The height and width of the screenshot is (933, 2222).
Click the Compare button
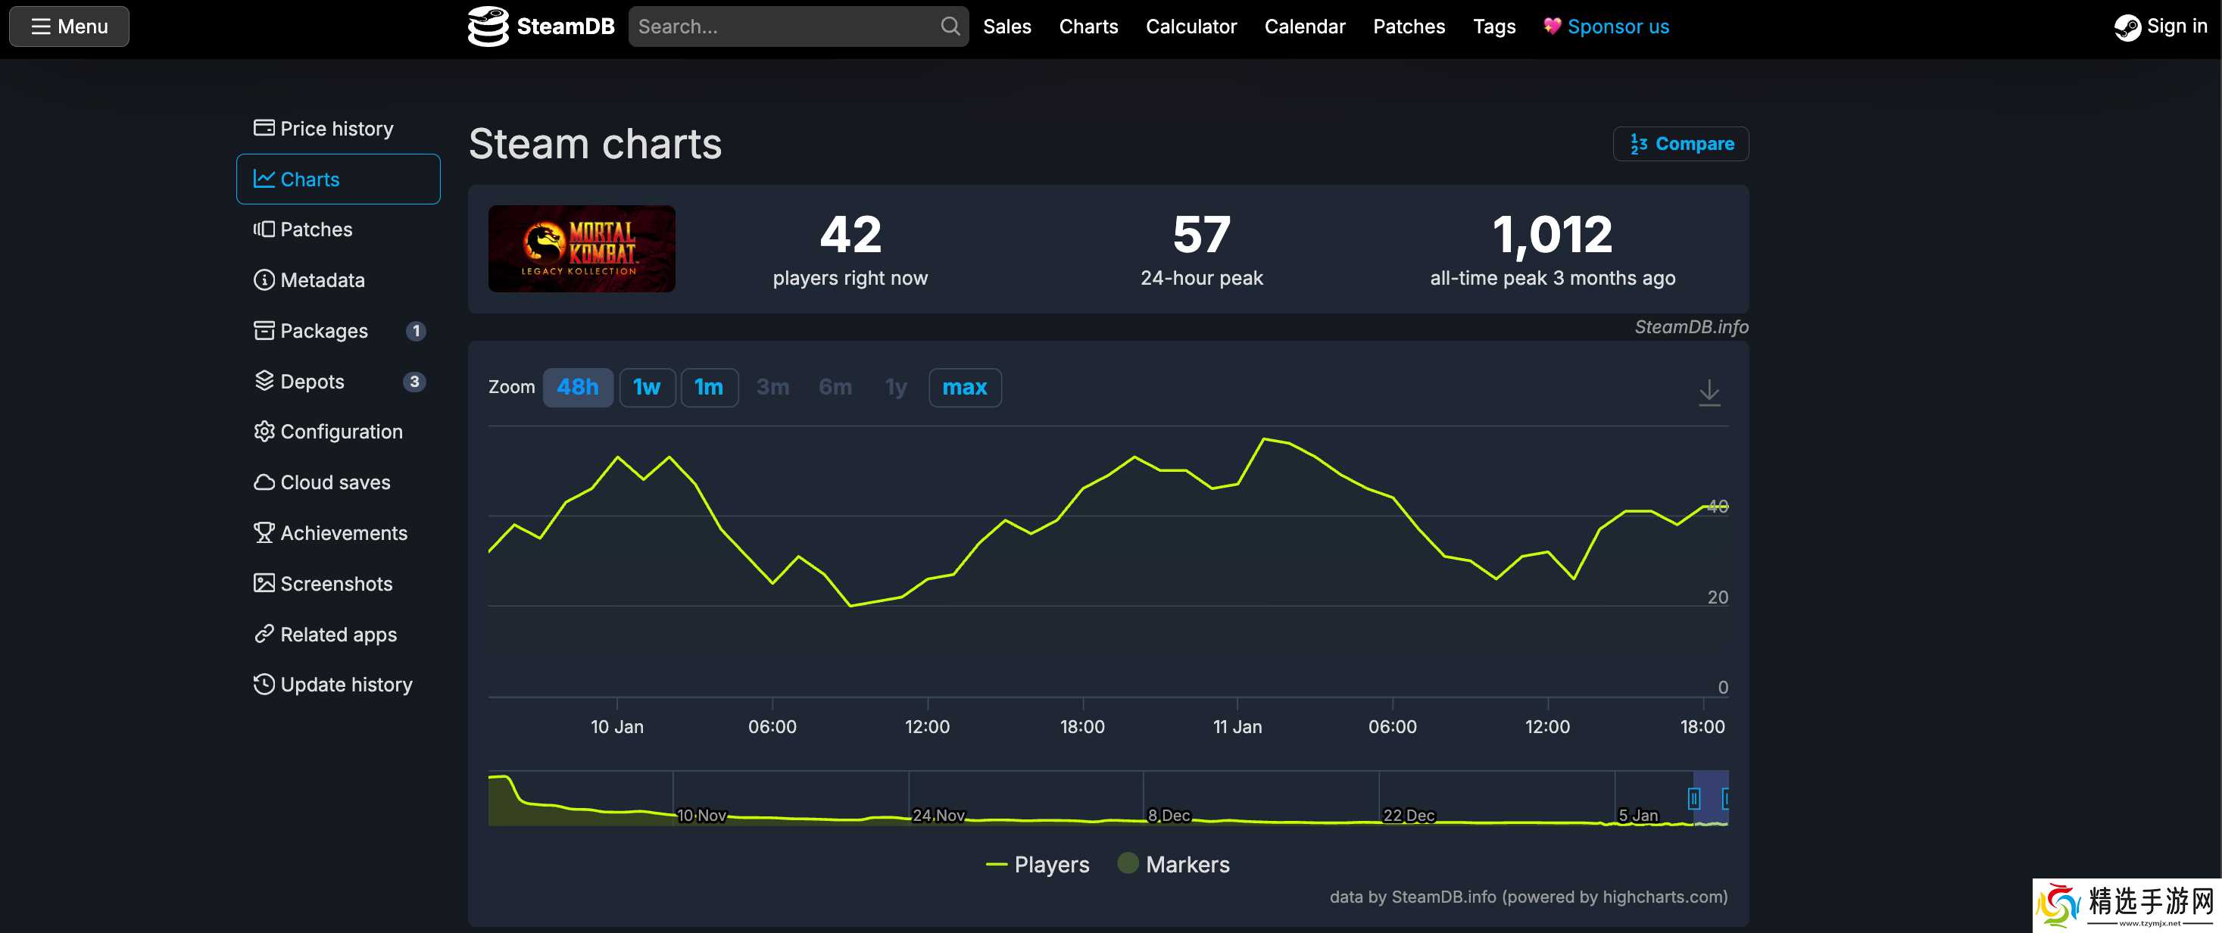(1680, 144)
